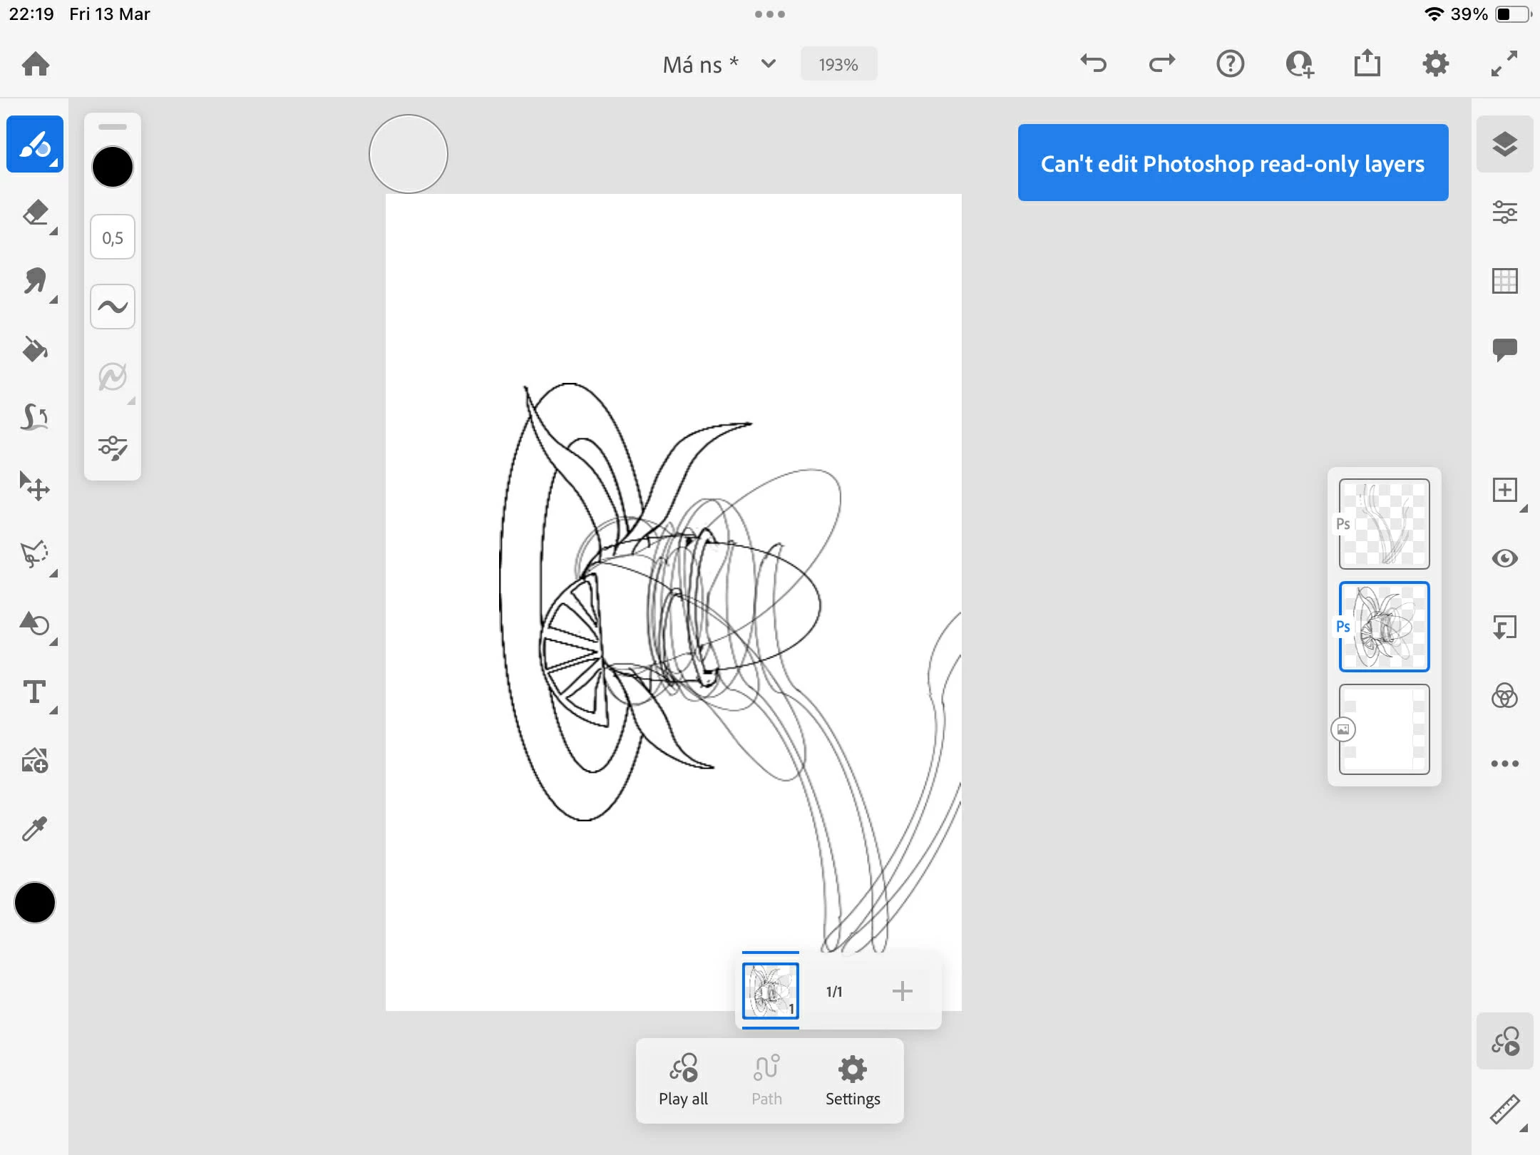The width and height of the screenshot is (1540, 1155).
Task: Open document name dropdown chevron
Action: tap(769, 64)
